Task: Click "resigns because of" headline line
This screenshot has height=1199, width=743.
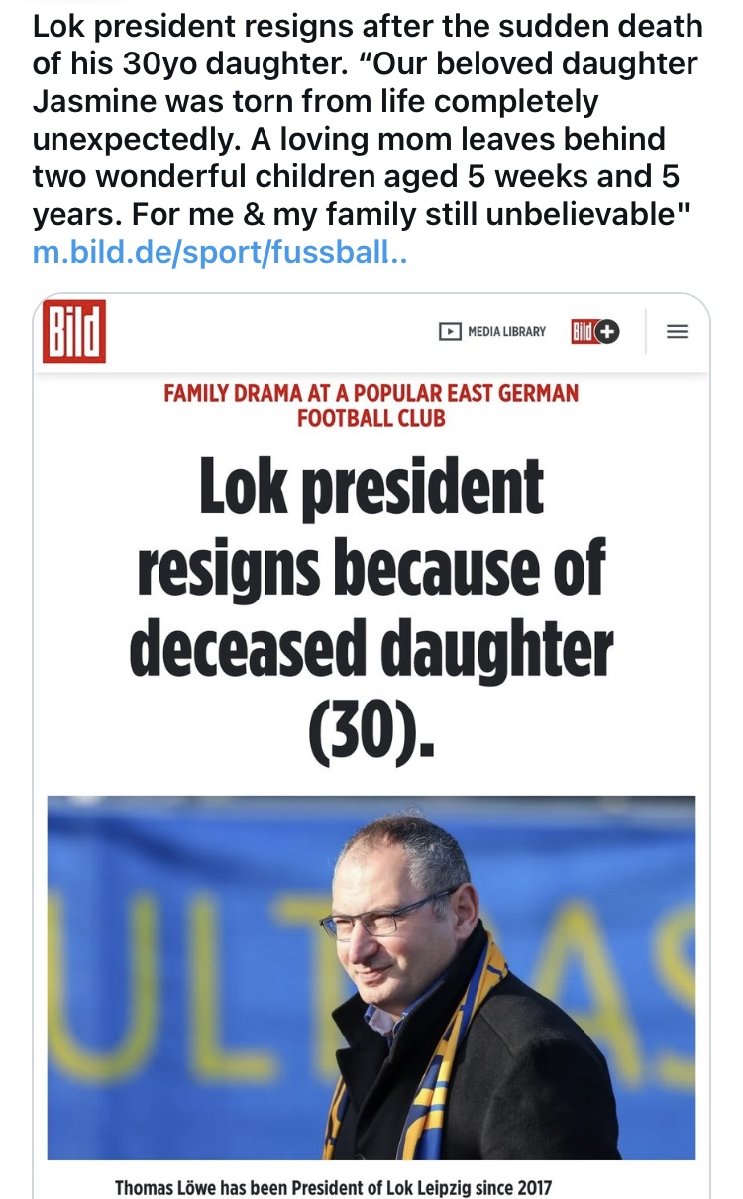Action: pos(371,570)
